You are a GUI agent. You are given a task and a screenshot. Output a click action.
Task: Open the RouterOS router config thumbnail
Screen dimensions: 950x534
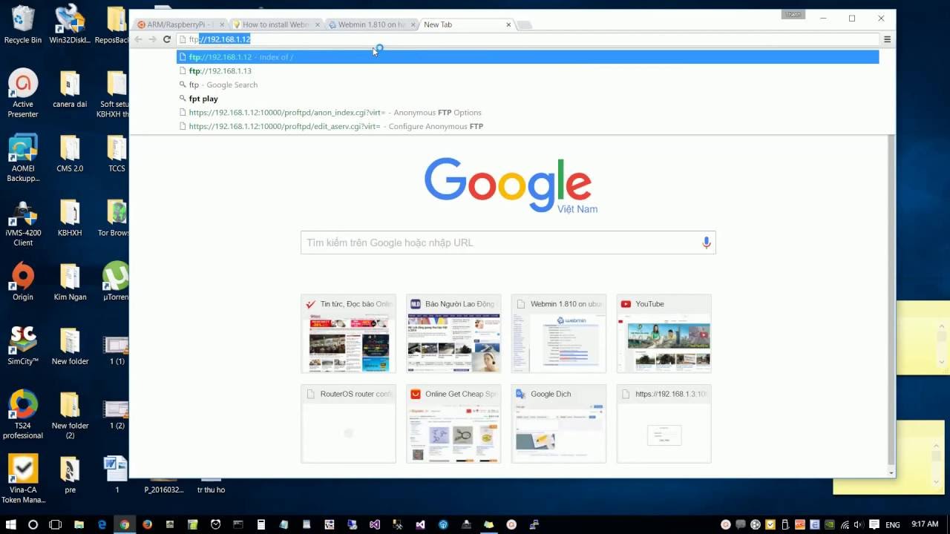tap(348, 423)
